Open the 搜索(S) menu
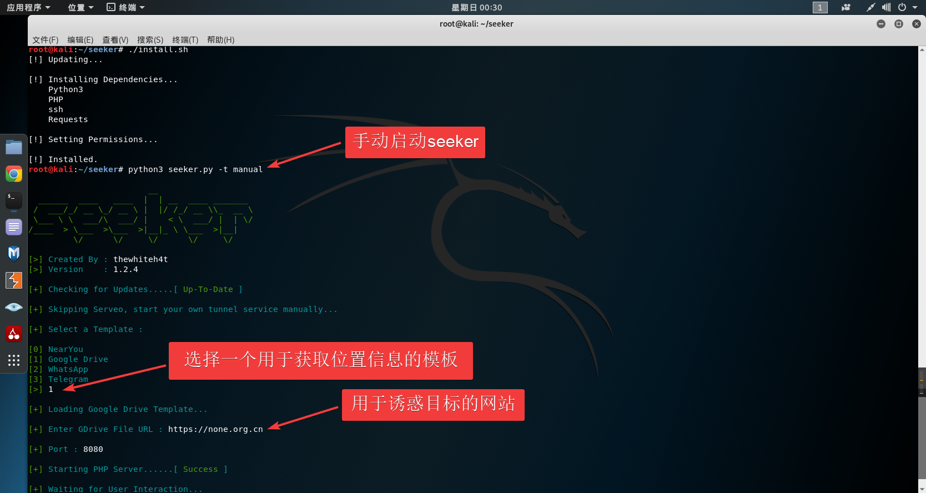Viewport: 926px width, 493px height. point(150,39)
